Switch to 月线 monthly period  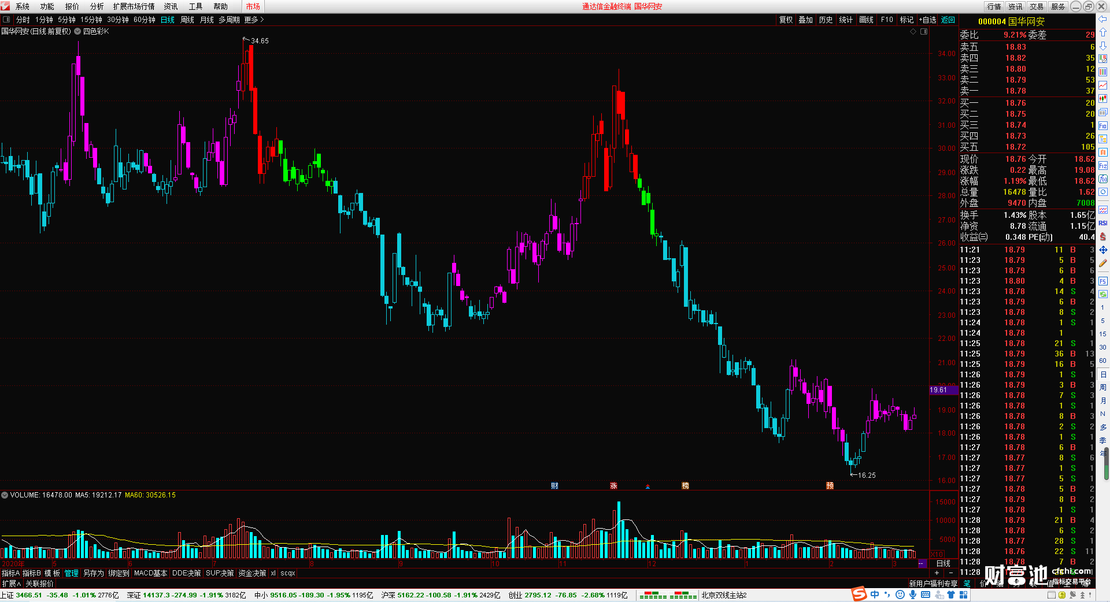point(207,20)
